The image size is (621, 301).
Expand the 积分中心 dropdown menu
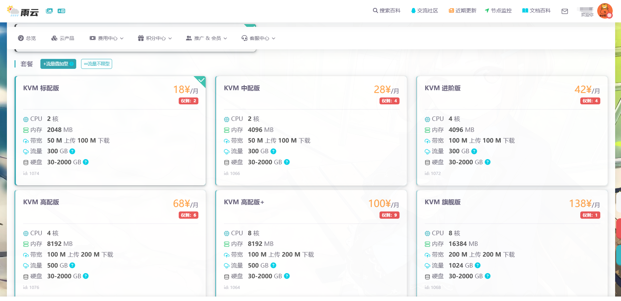point(155,38)
